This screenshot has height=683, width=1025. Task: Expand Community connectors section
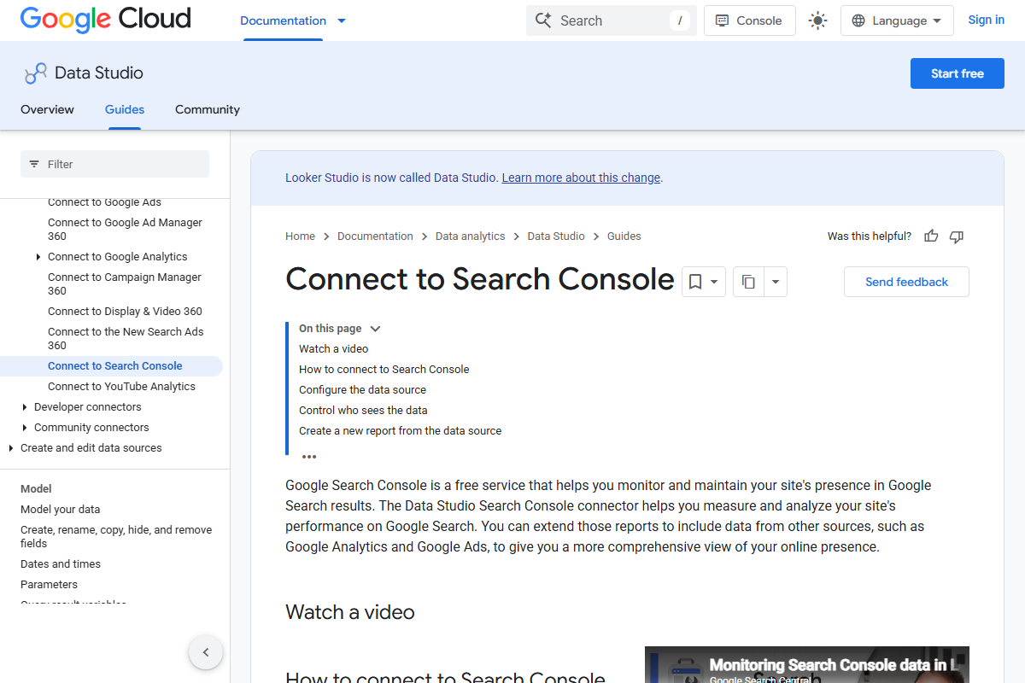point(24,428)
